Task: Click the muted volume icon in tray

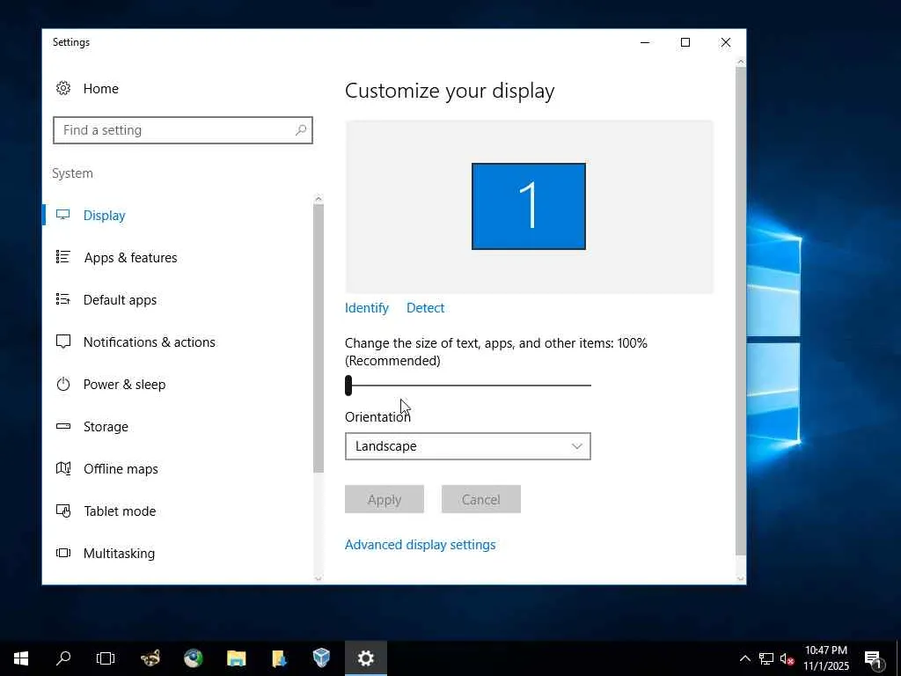Action: click(x=787, y=658)
